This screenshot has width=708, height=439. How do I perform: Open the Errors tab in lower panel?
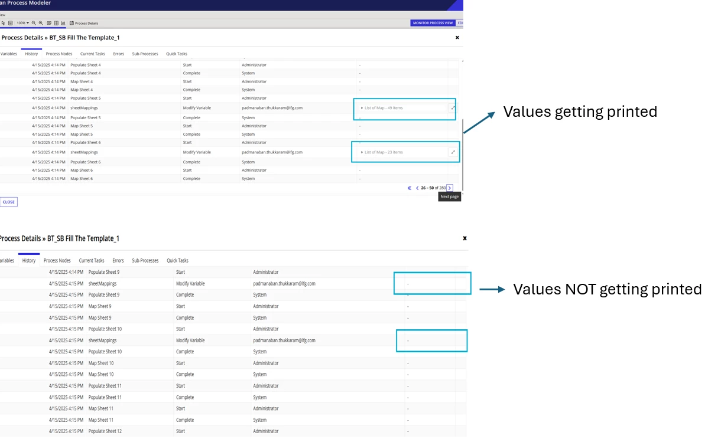118,261
